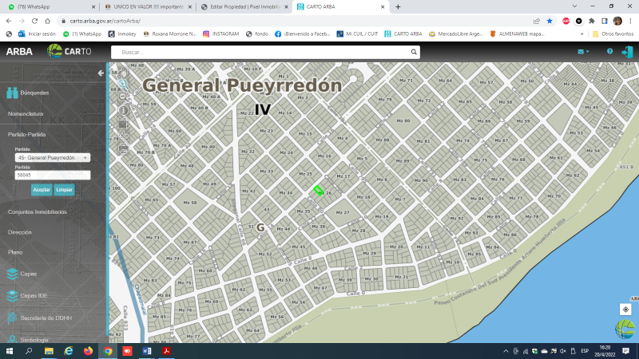
Task: Click the CARTO globe logo
Action: [x=54, y=51]
